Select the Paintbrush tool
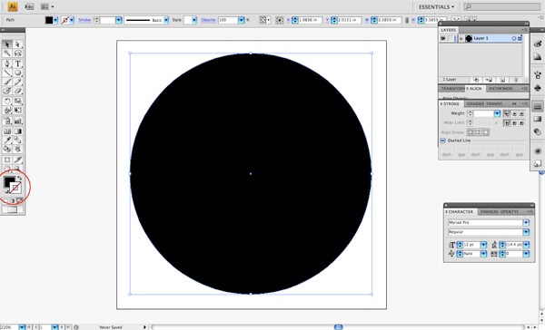The image size is (545, 330). pyautogui.click(x=7, y=82)
